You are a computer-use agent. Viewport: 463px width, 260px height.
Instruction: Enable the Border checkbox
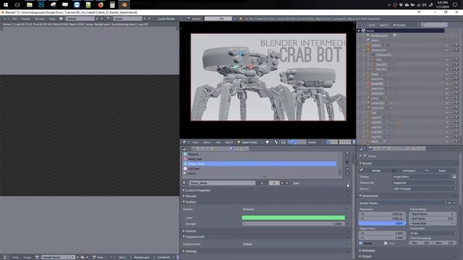(x=360, y=243)
